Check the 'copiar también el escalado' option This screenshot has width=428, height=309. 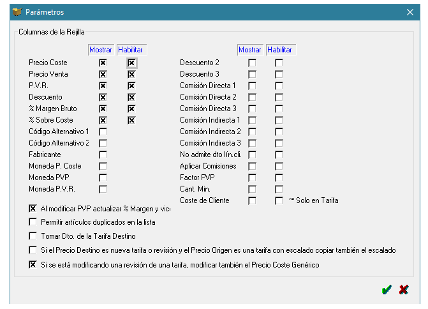coord(33,250)
